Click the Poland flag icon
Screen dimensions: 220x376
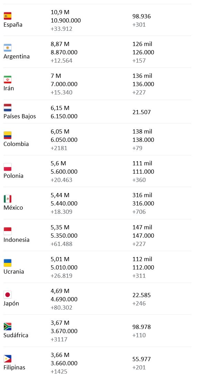point(8,167)
